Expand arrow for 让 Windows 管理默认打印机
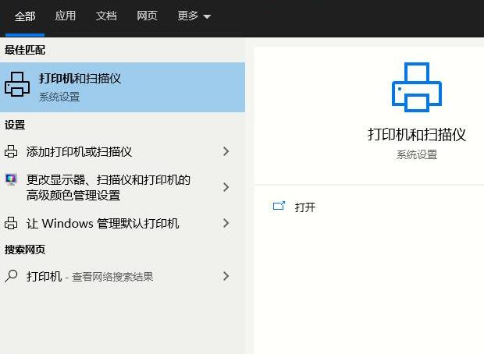Image resolution: width=484 pixels, height=354 pixels. (226, 223)
